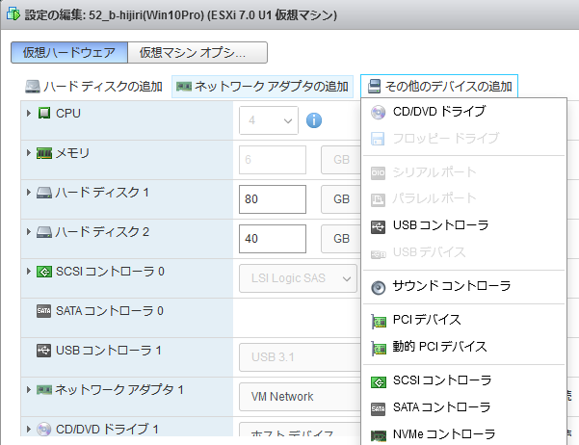The height and width of the screenshot is (445, 579).
Task: Click the sound controller speaker icon
Action: pyautogui.click(x=378, y=287)
